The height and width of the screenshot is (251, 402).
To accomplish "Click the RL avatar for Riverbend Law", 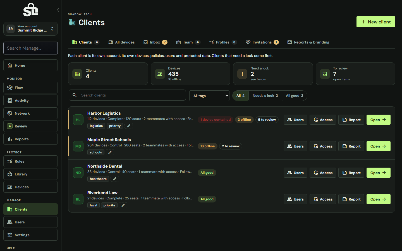I will tap(78, 199).
